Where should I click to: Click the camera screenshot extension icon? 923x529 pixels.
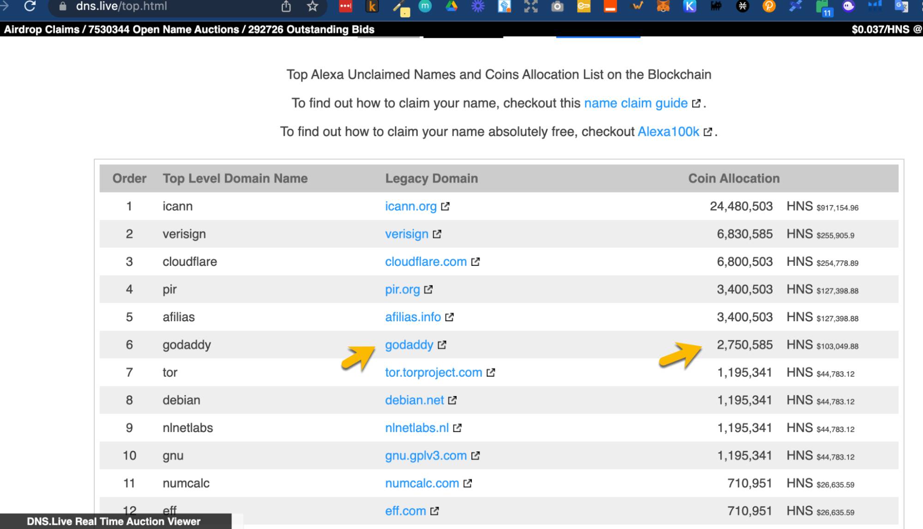pyautogui.click(x=557, y=6)
